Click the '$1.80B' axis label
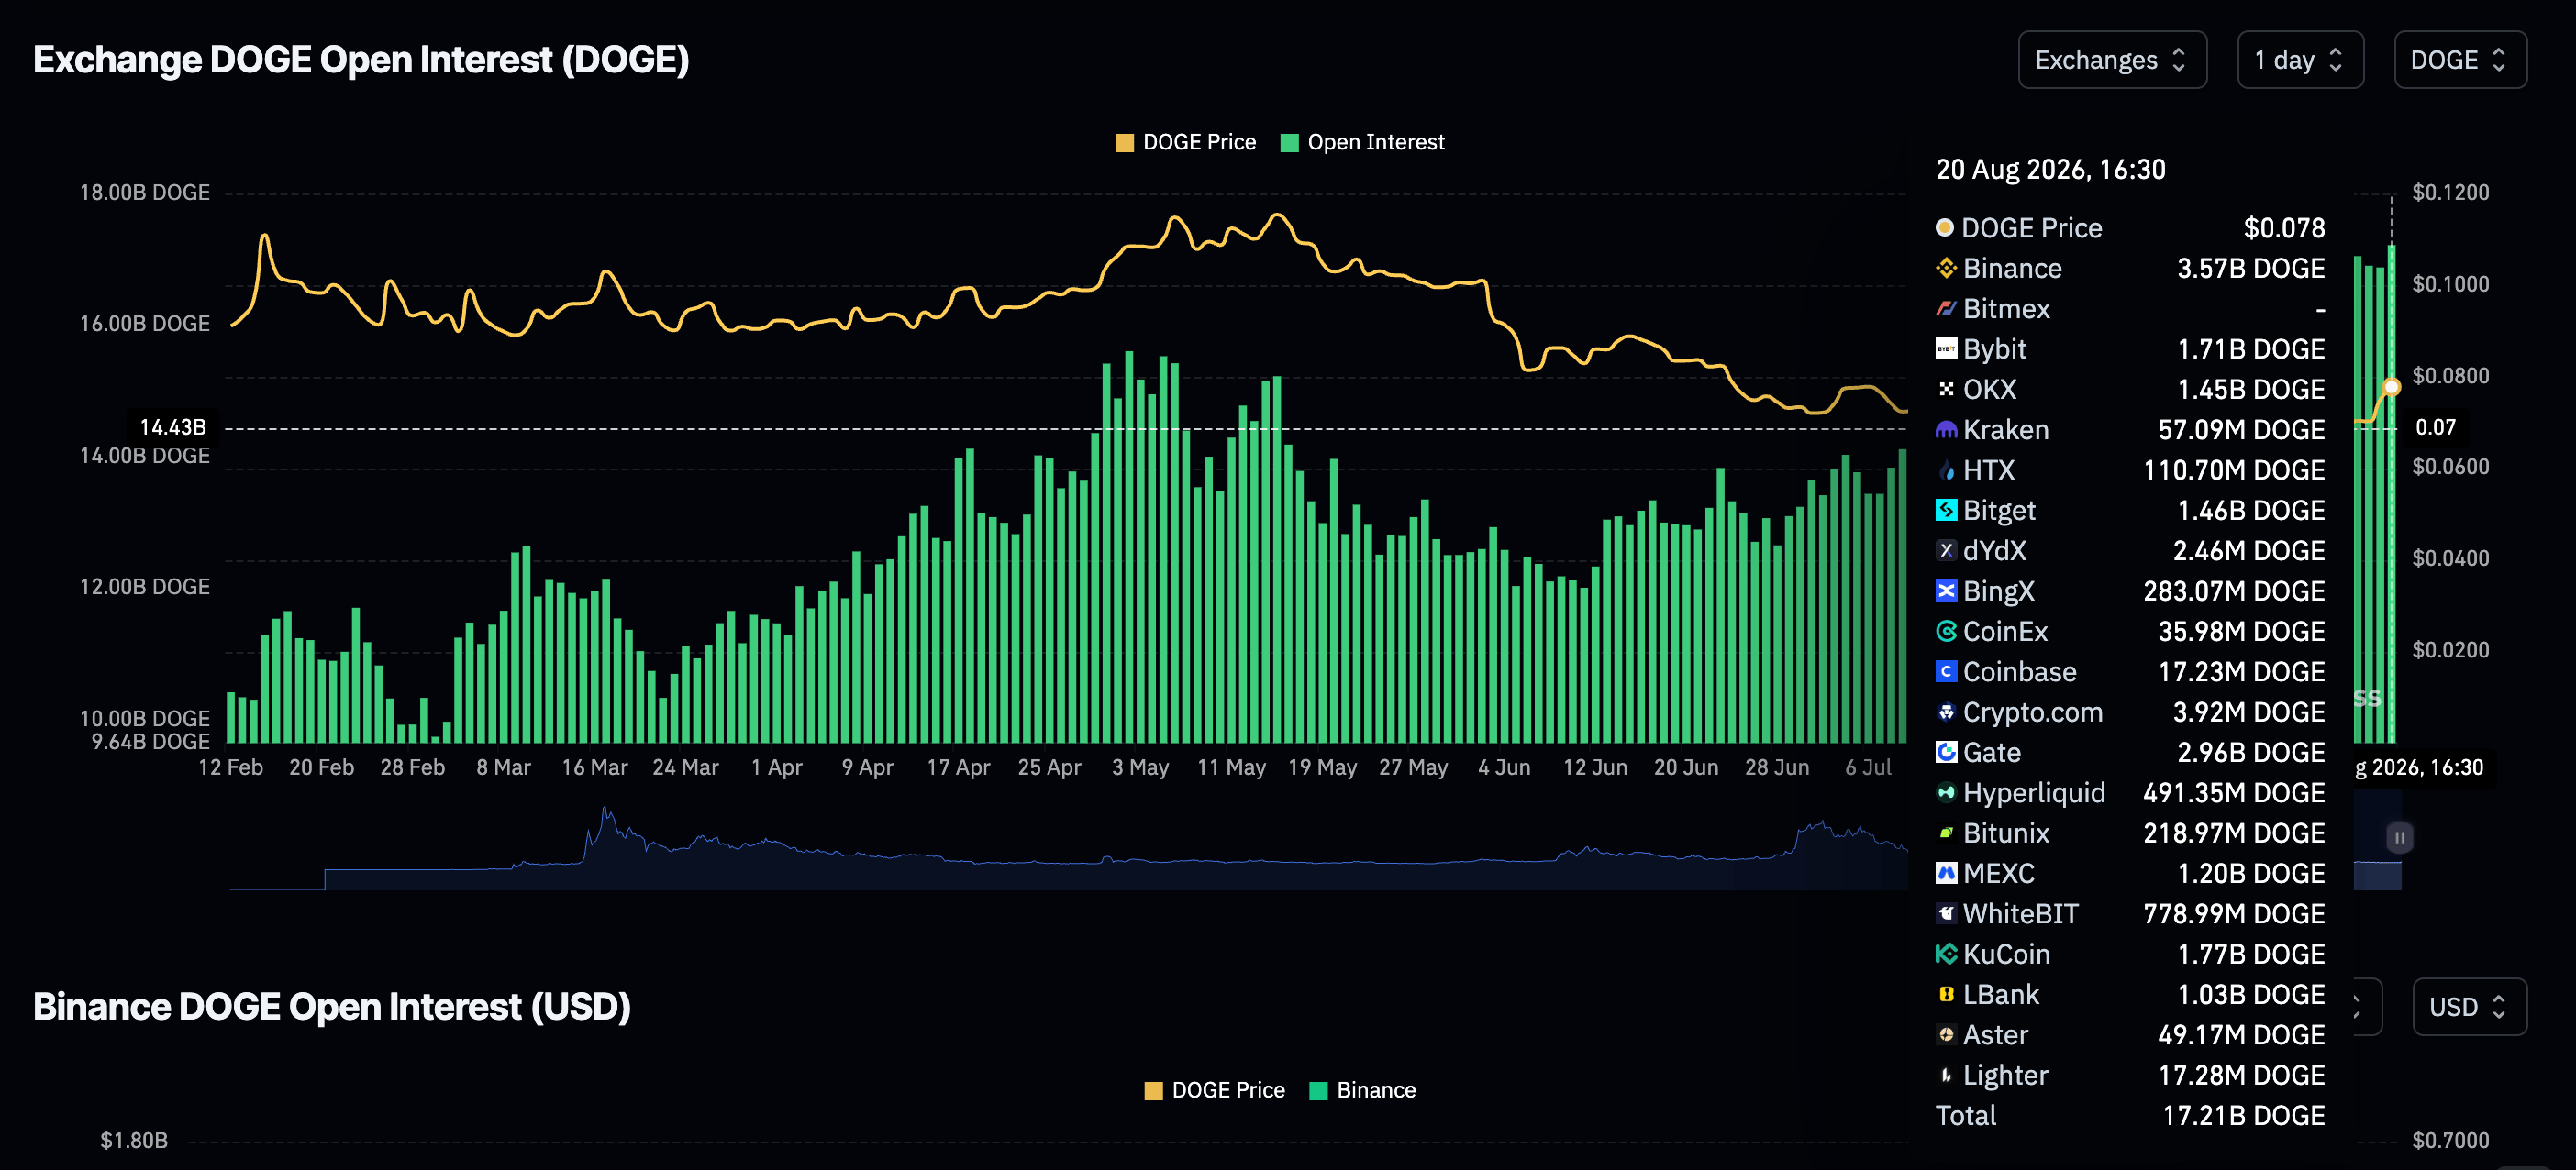This screenshot has width=2576, height=1170. [x=134, y=1140]
